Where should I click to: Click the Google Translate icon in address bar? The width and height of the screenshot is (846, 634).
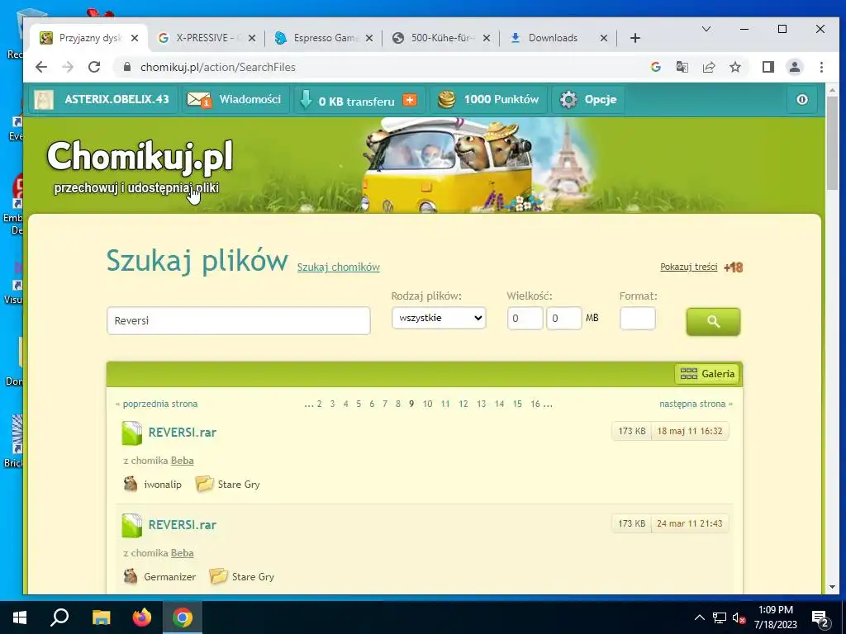tap(682, 67)
